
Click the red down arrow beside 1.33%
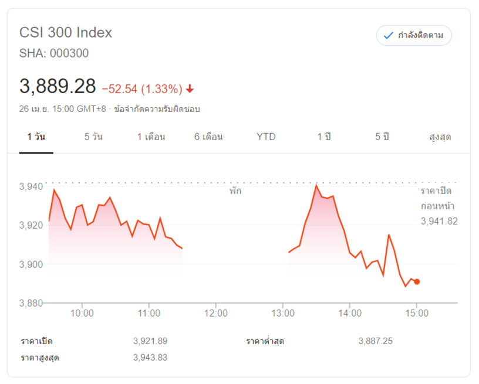pos(190,89)
